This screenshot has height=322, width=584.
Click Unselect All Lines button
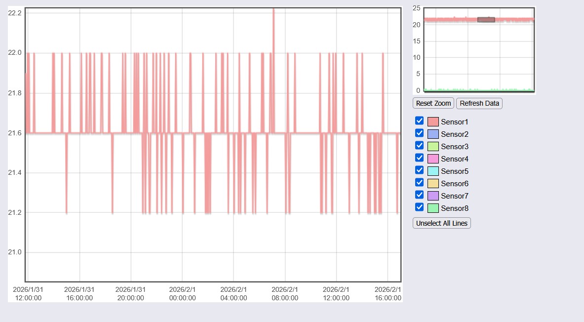point(441,223)
